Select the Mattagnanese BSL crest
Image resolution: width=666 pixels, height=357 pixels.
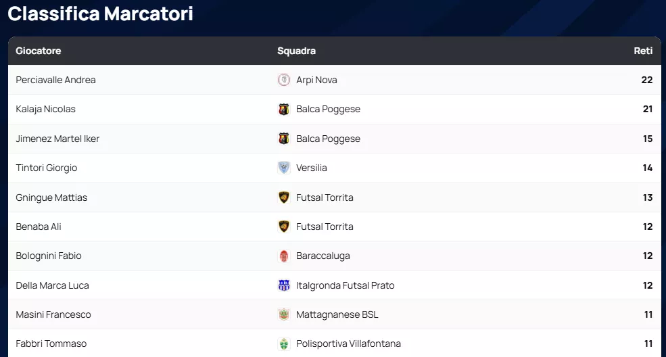coord(284,314)
